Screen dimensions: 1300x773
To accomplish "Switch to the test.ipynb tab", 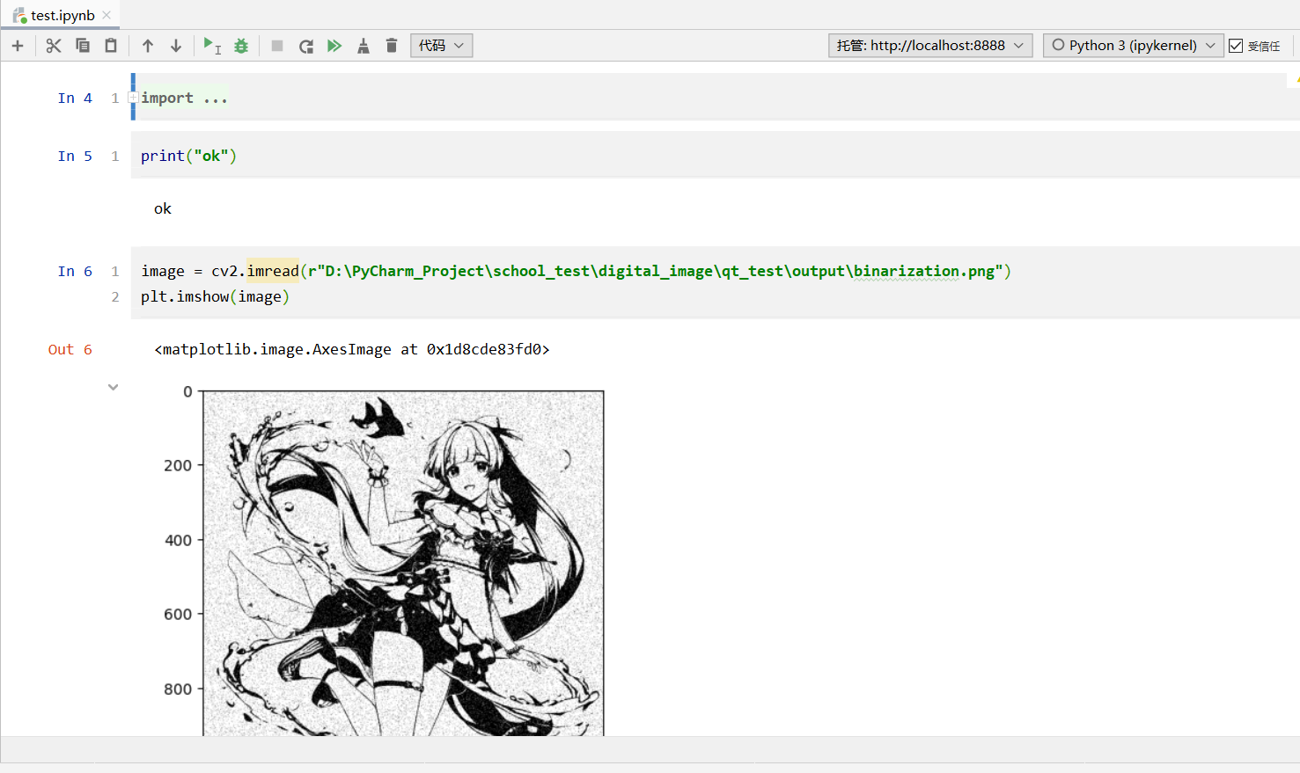I will 62,15.
